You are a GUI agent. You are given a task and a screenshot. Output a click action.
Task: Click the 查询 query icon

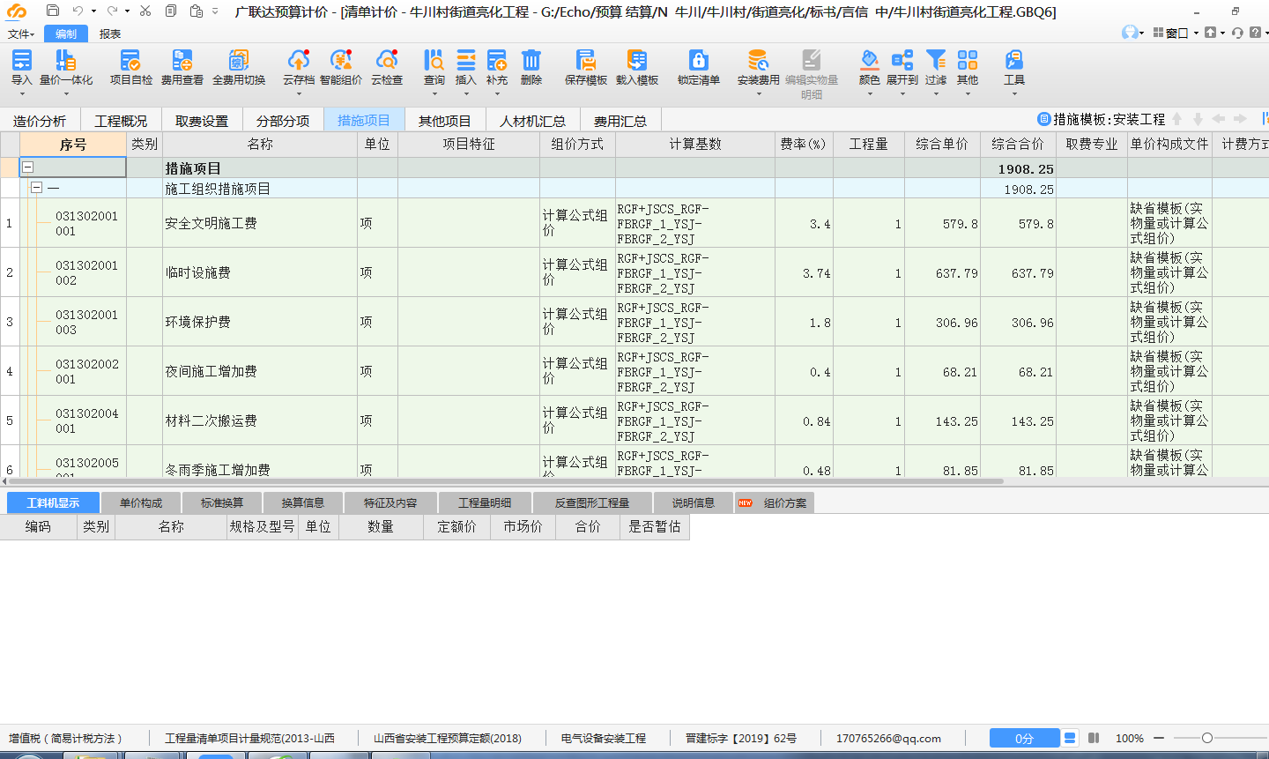pos(434,60)
